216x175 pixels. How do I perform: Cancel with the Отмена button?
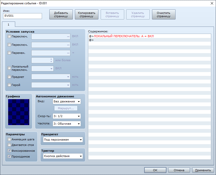[x=179, y=170]
